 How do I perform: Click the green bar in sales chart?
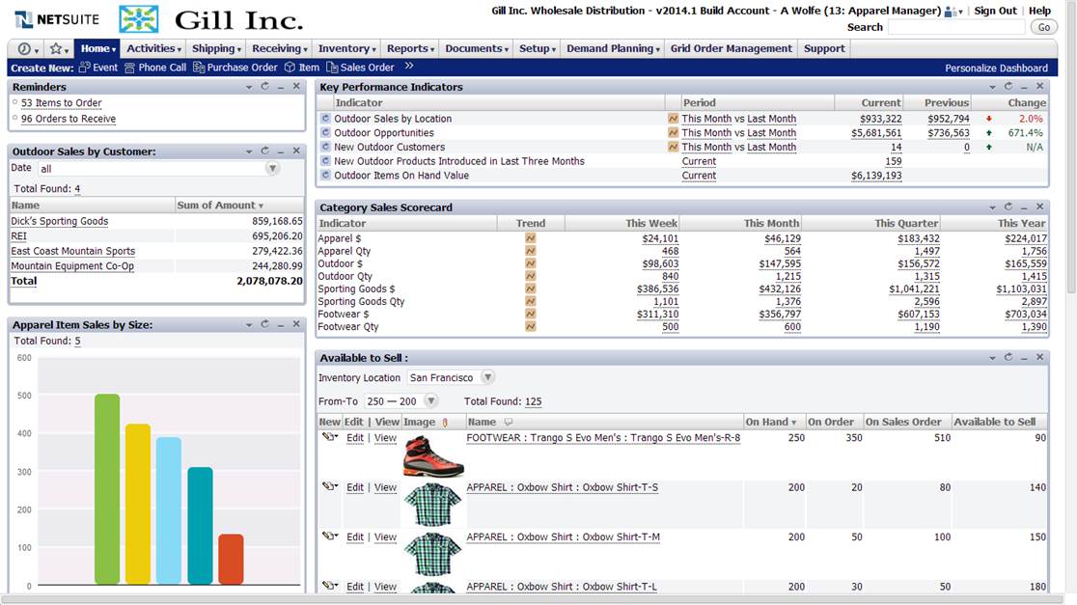107,489
